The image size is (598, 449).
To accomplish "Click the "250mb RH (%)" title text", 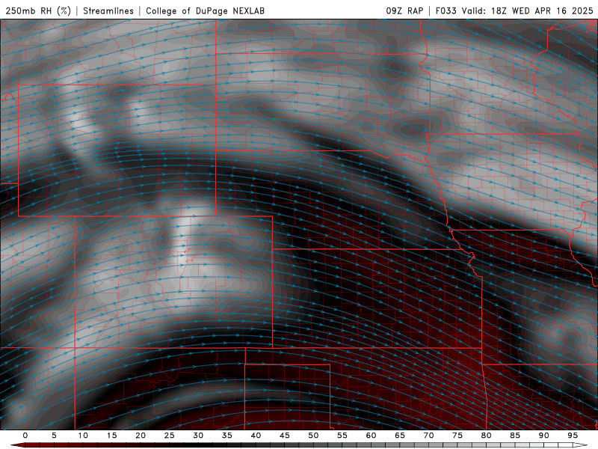I will coord(38,10).
